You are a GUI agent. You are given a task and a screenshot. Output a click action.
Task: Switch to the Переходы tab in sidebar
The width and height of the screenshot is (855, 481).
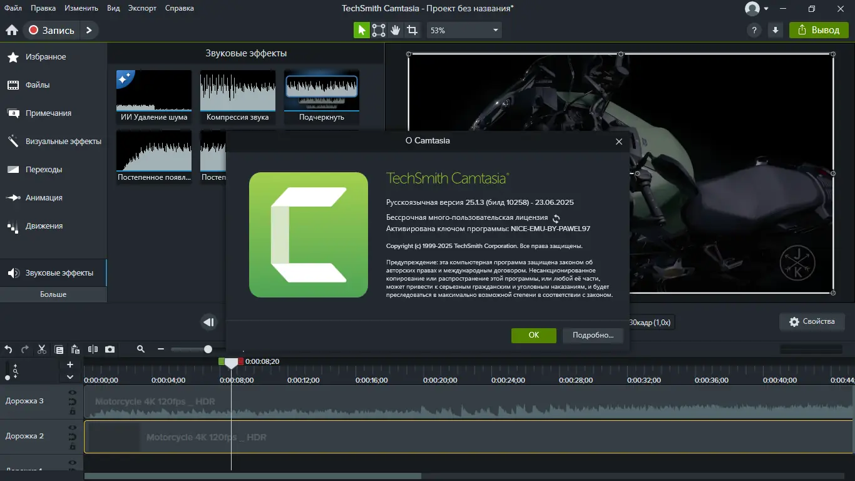[44, 170]
